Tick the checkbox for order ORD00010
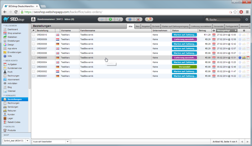This screenshot has height=146, width=252. pos(33,35)
